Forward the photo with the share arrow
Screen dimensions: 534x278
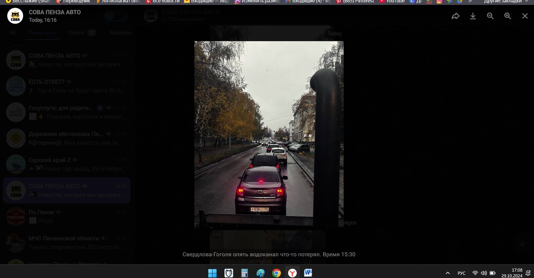[455, 16]
